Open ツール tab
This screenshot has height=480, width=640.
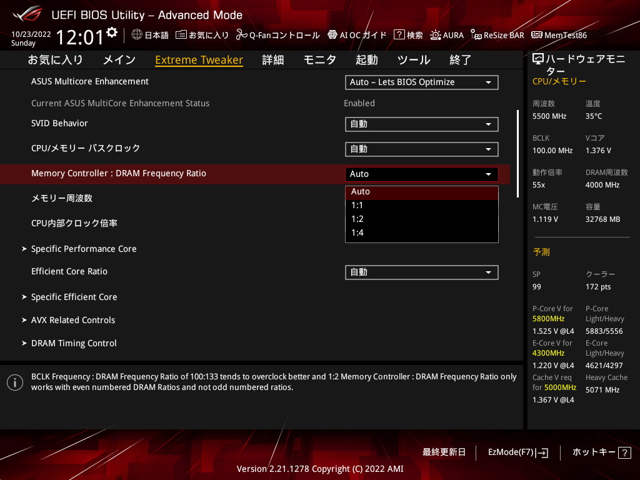[x=414, y=60]
